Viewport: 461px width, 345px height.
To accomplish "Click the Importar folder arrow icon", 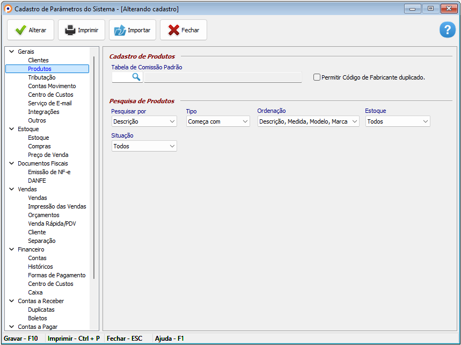I will (x=120, y=30).
